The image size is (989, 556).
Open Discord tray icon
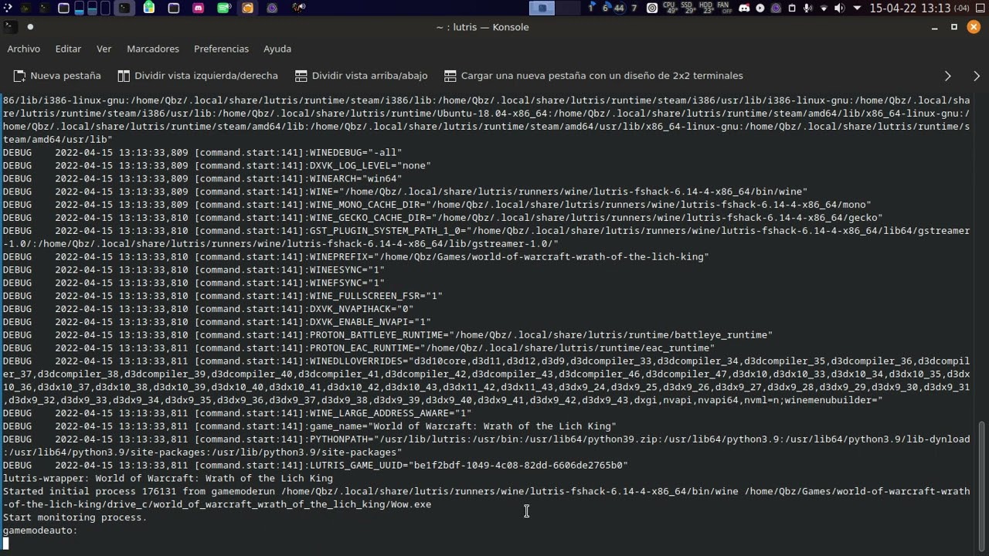pyautogui.click(x=744, y=8)
